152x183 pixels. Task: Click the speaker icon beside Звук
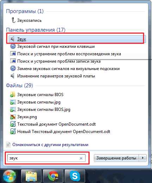click(12, 39)
